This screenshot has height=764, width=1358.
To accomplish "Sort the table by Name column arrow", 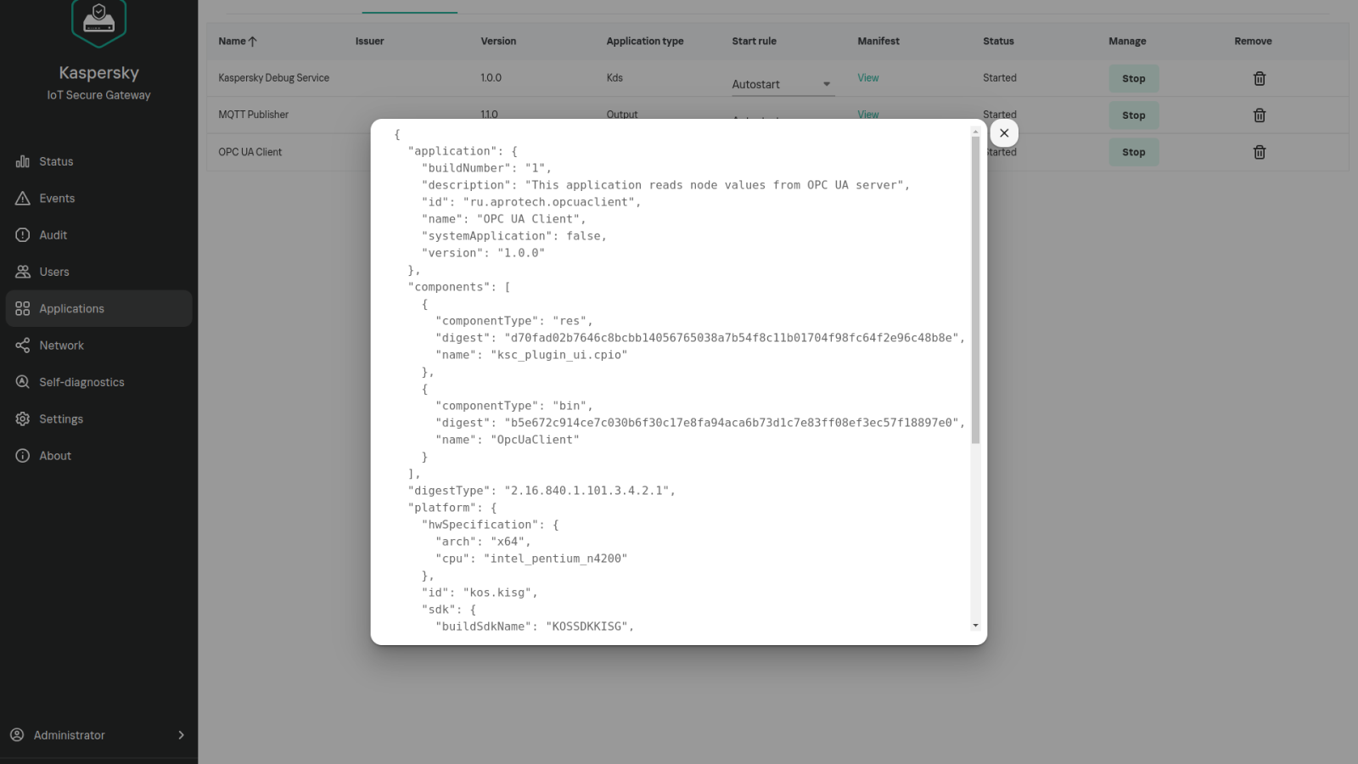I will pyautogui.click(x=252, y=42).
